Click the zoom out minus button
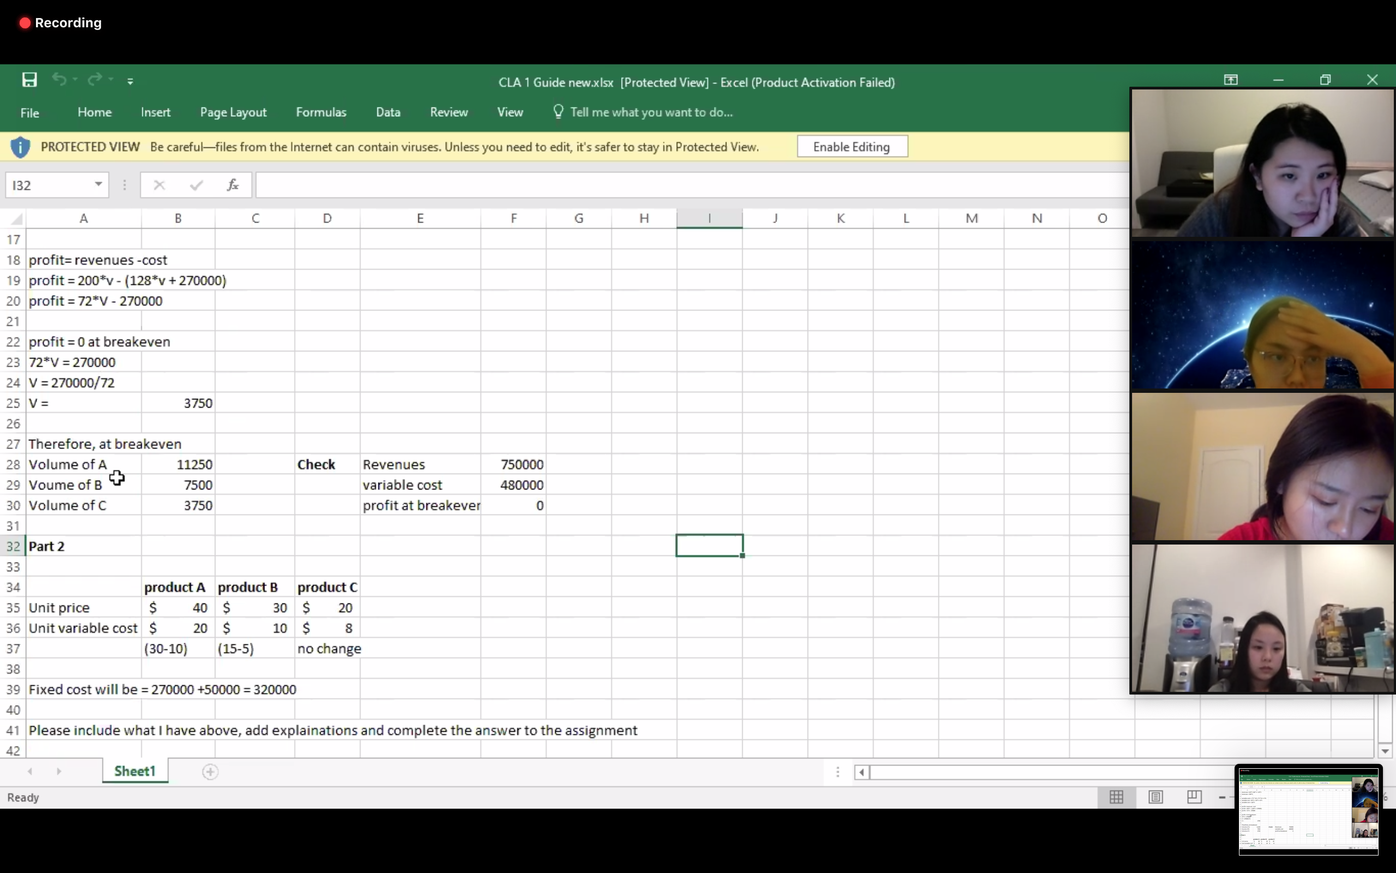 click(1222, 797)
